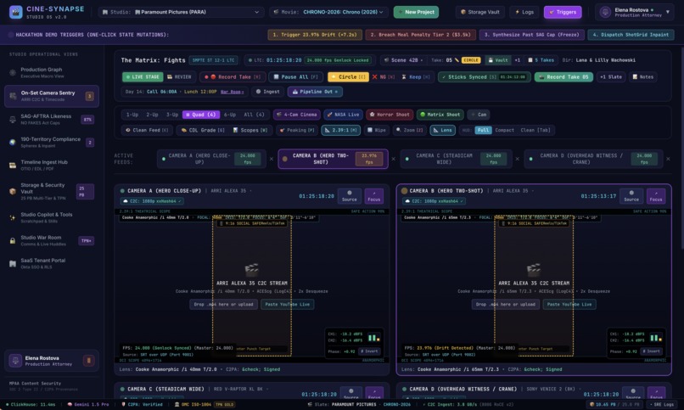Open SAG-AFTRA Likeness sidebar icon
Screen dimensions: 684x410
[x=13, y=119]
